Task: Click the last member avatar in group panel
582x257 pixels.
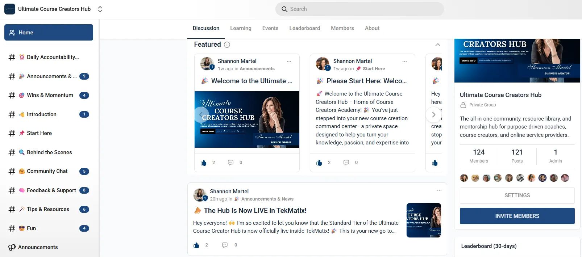Action: click(x=565, y=178)
